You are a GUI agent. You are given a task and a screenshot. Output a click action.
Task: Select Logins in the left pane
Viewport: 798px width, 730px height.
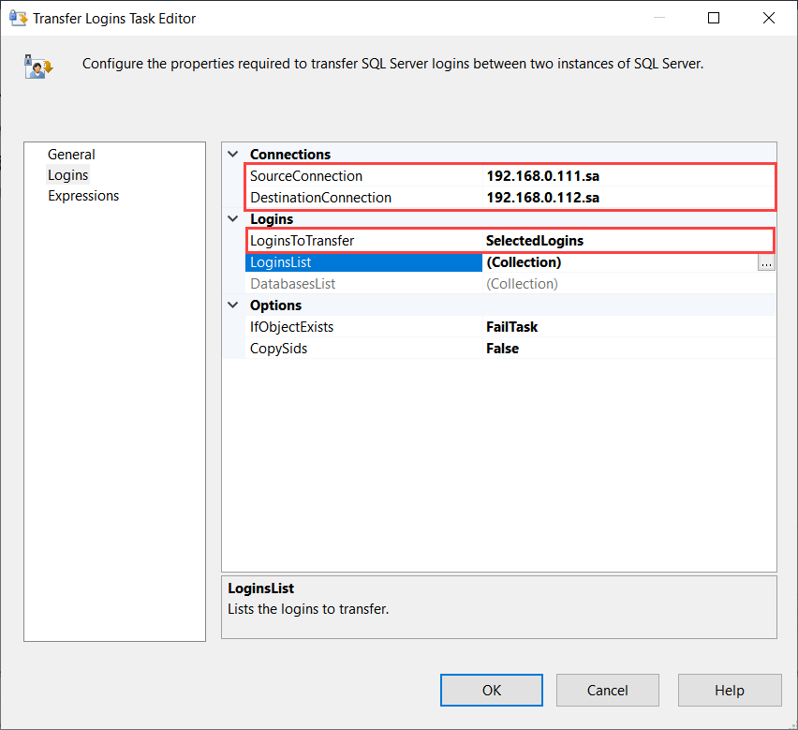pyautogui.click(x=67, y=174)
